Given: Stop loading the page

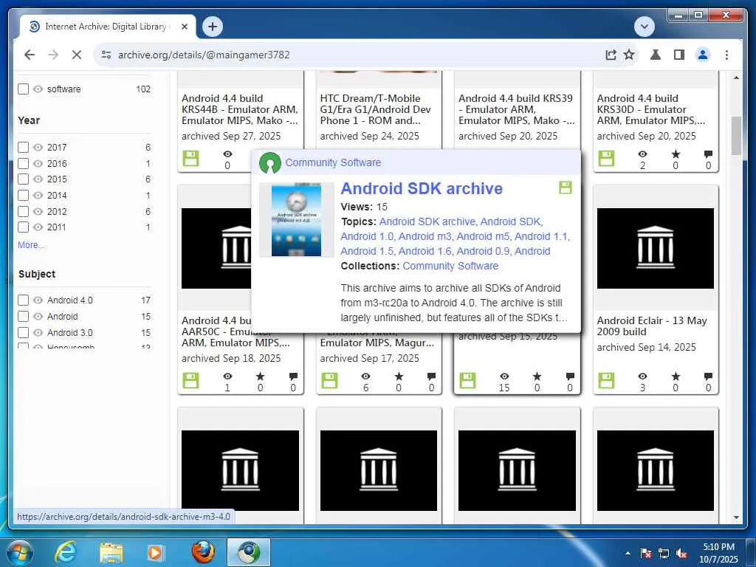Looking at the screenshot, I should [x=77, y=55].
